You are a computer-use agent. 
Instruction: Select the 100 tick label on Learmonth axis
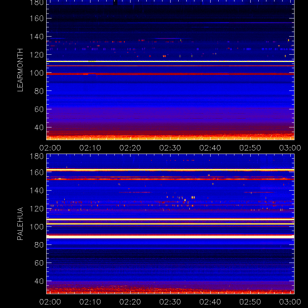(x=37, y=73)
